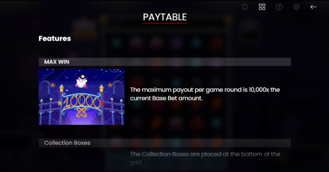Click the Max Win illustration thumbnail
Image resolution: width=329 pixels, height=172 pixels.
(81, 97)
